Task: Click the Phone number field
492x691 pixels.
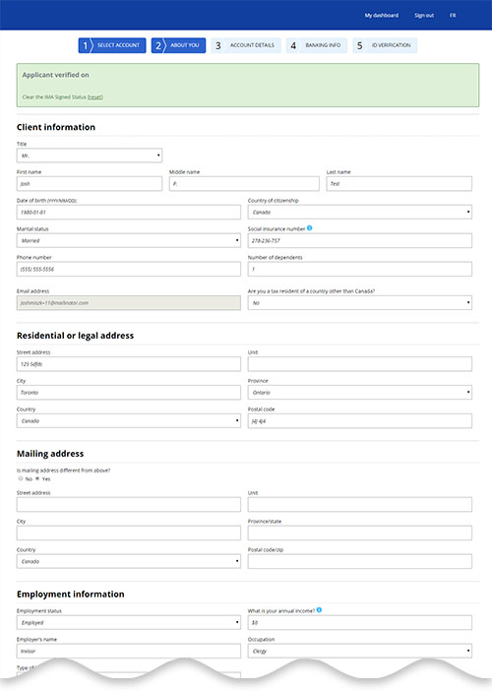Action: [129, 270]
